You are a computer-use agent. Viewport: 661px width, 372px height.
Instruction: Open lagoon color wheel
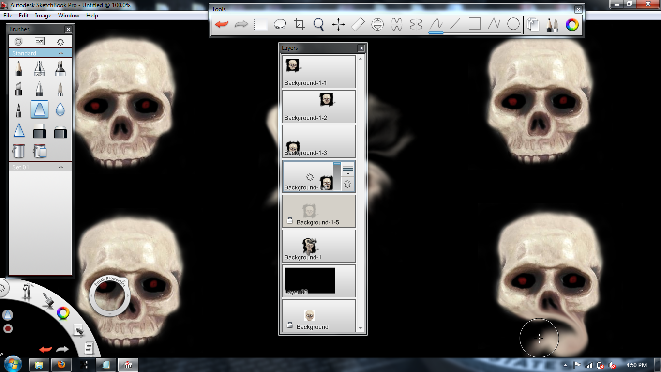[x=63, y=313]
